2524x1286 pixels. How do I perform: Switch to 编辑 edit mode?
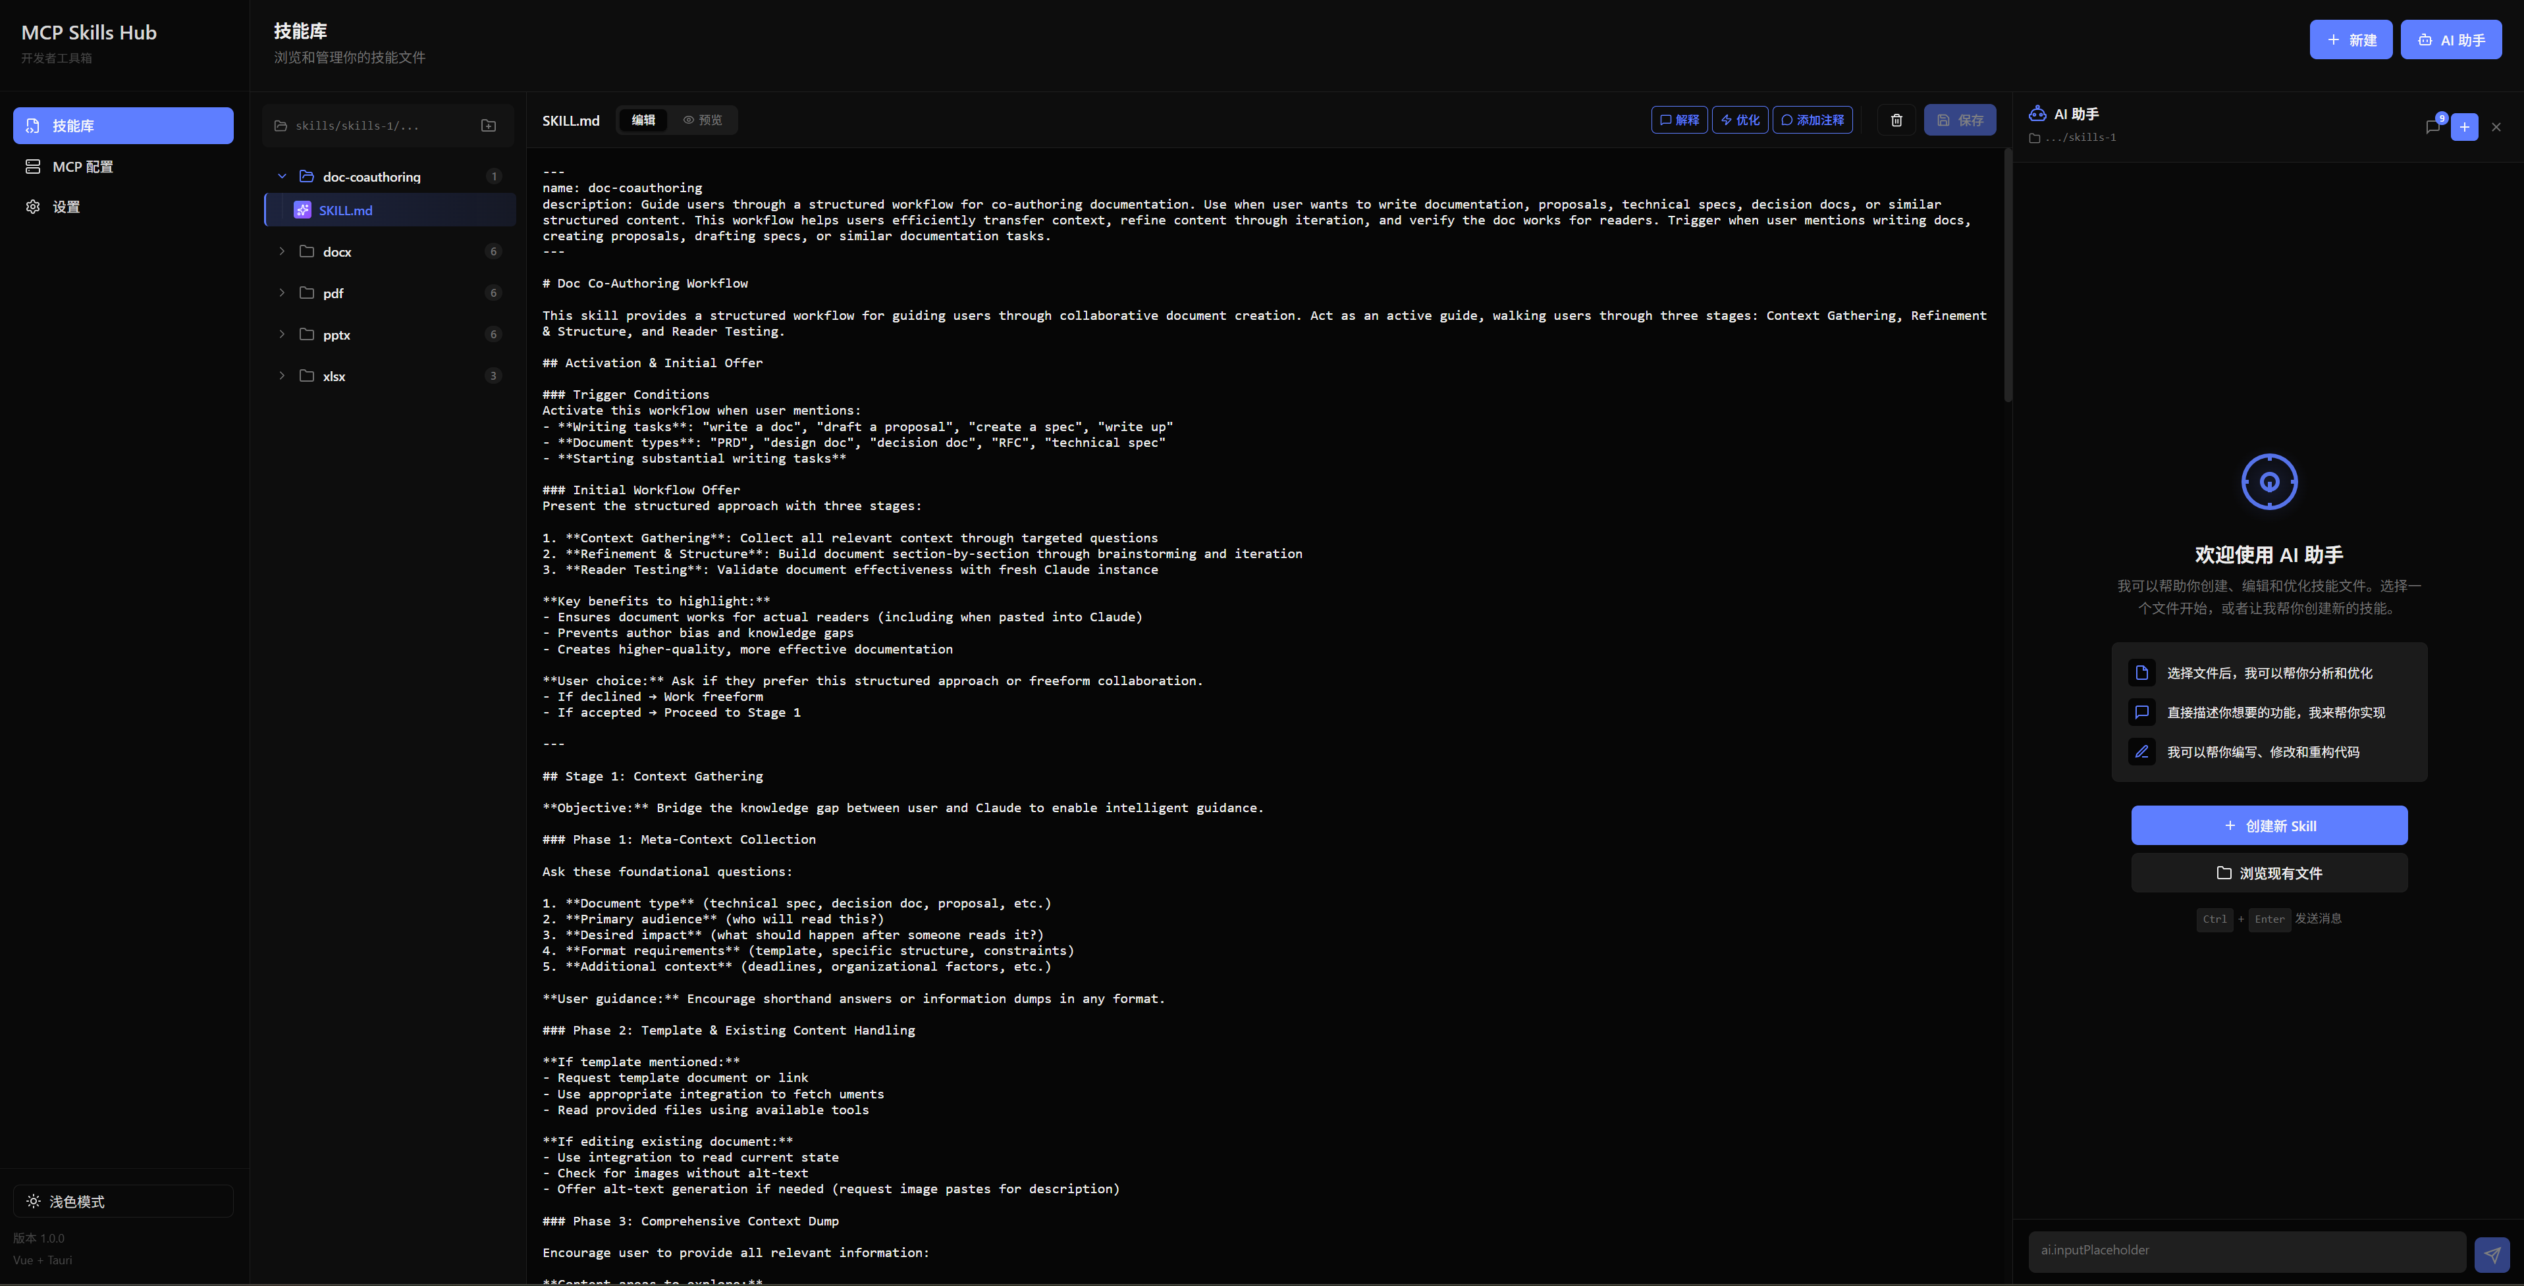tap(643, 120)
